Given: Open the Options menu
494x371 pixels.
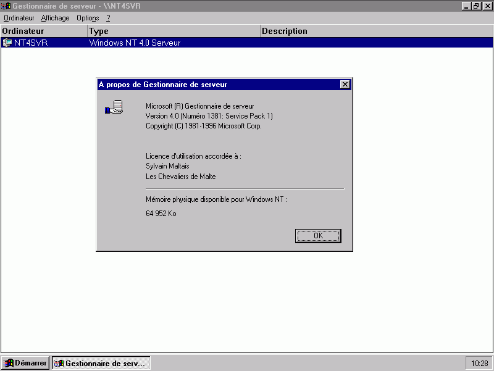Looking at the screenshot, I should 88,19.
